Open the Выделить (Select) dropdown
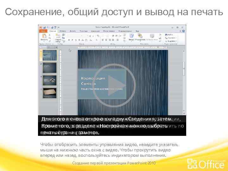Screen dimensions: 228x171 pos(171,41)
